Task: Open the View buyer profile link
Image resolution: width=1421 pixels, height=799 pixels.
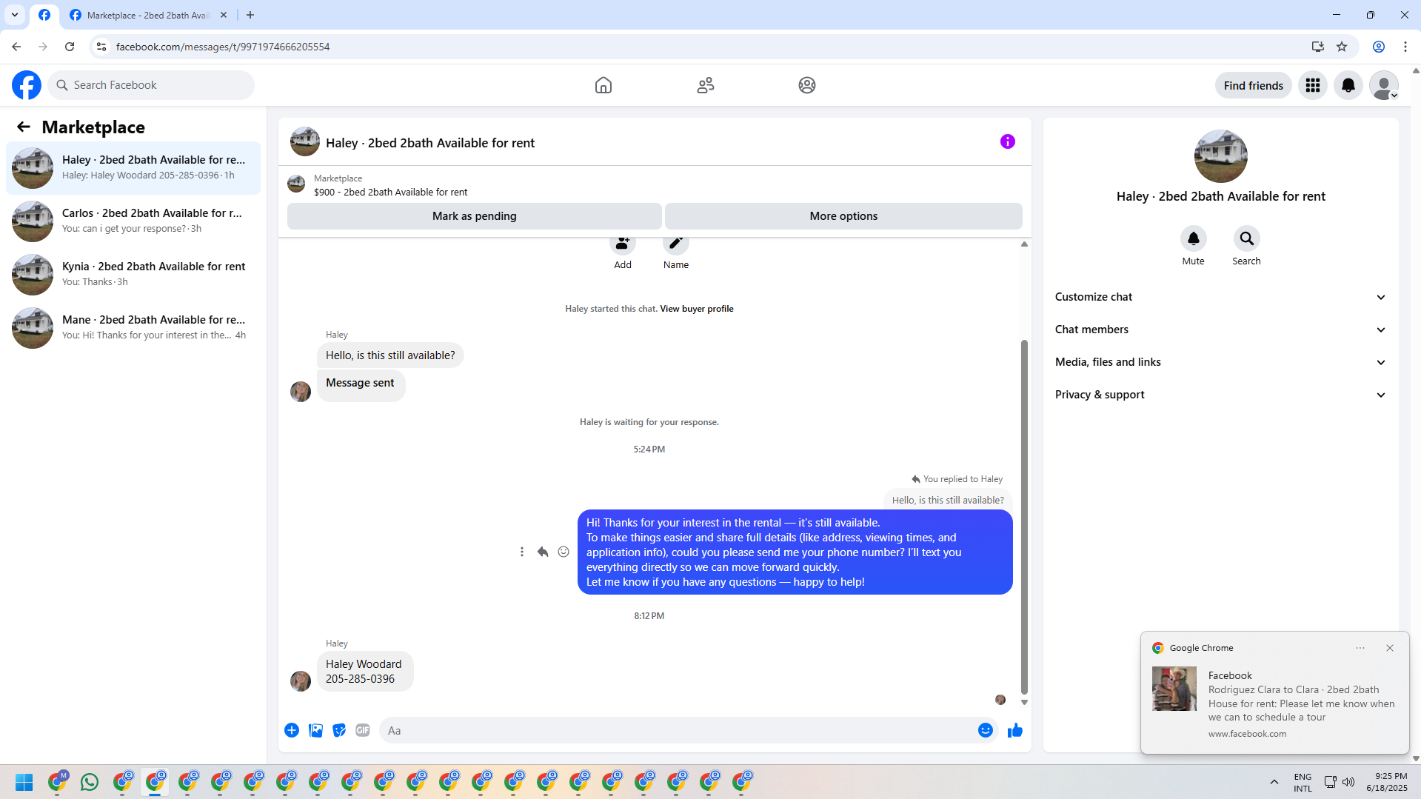Action: pos(697,309)
